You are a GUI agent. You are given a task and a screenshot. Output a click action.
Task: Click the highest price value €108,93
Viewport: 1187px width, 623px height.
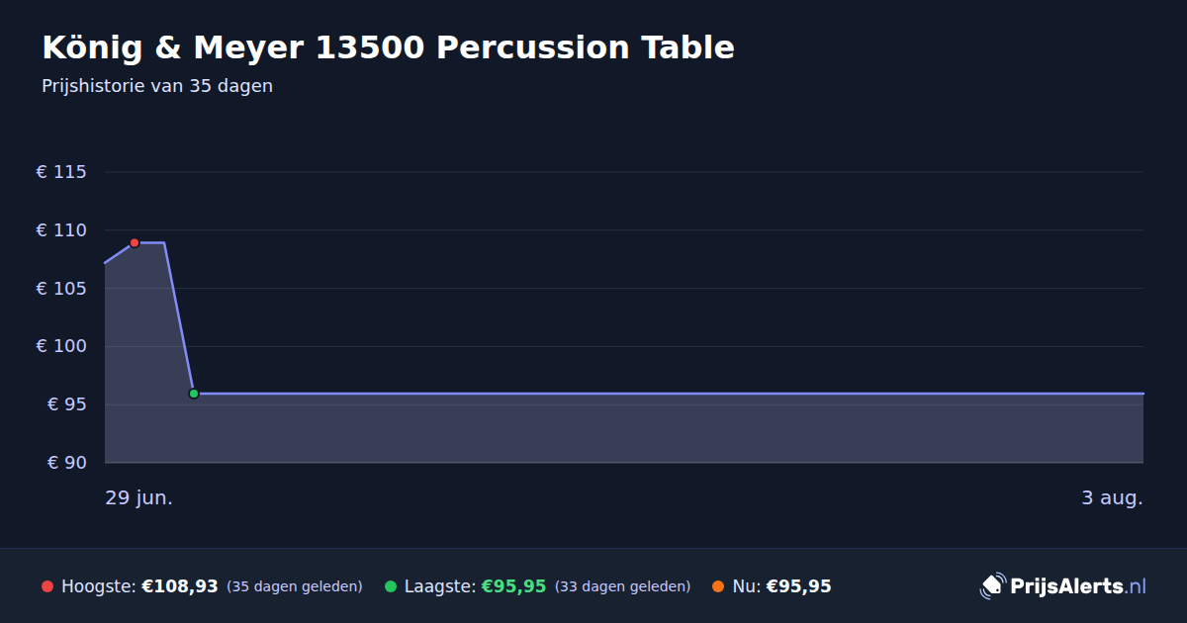(180, 586)
